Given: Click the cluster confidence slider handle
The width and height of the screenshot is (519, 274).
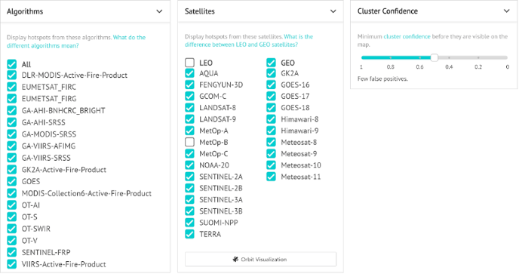Looking at the screenshot, I should pos(435,57).
